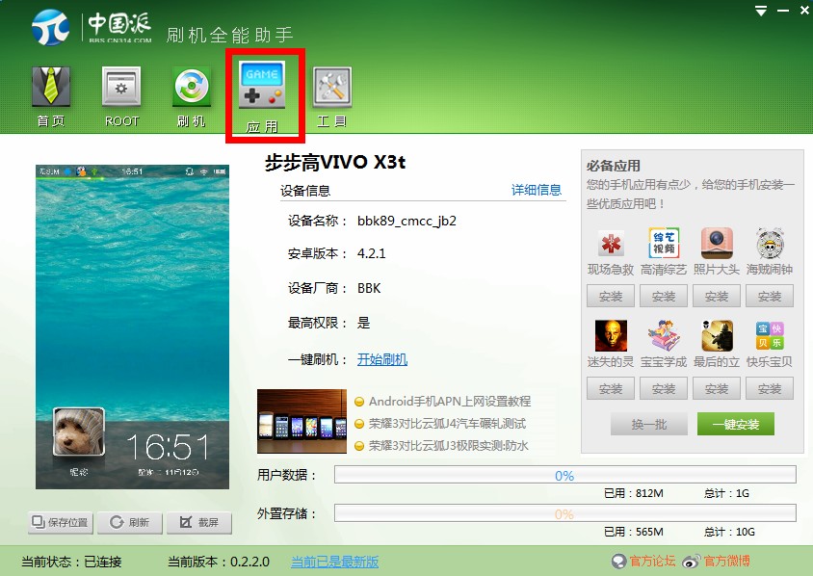Install the 海贼闹钟 app
The image size is (813, 576).
pyautogui.click(x=770, y=296)
